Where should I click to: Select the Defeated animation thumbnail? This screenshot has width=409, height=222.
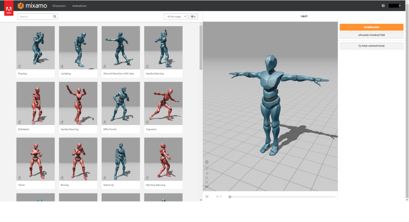[x=36, y=103]
